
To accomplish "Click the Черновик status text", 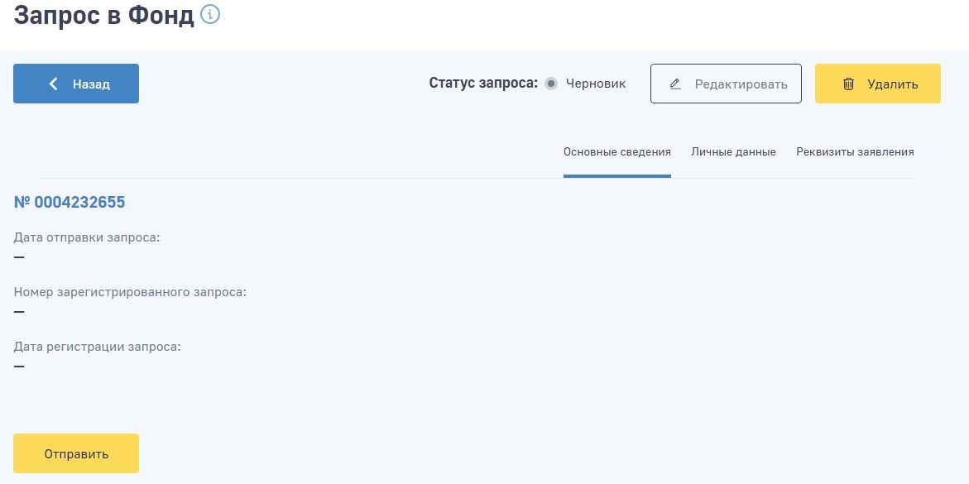I will (596, 84).
